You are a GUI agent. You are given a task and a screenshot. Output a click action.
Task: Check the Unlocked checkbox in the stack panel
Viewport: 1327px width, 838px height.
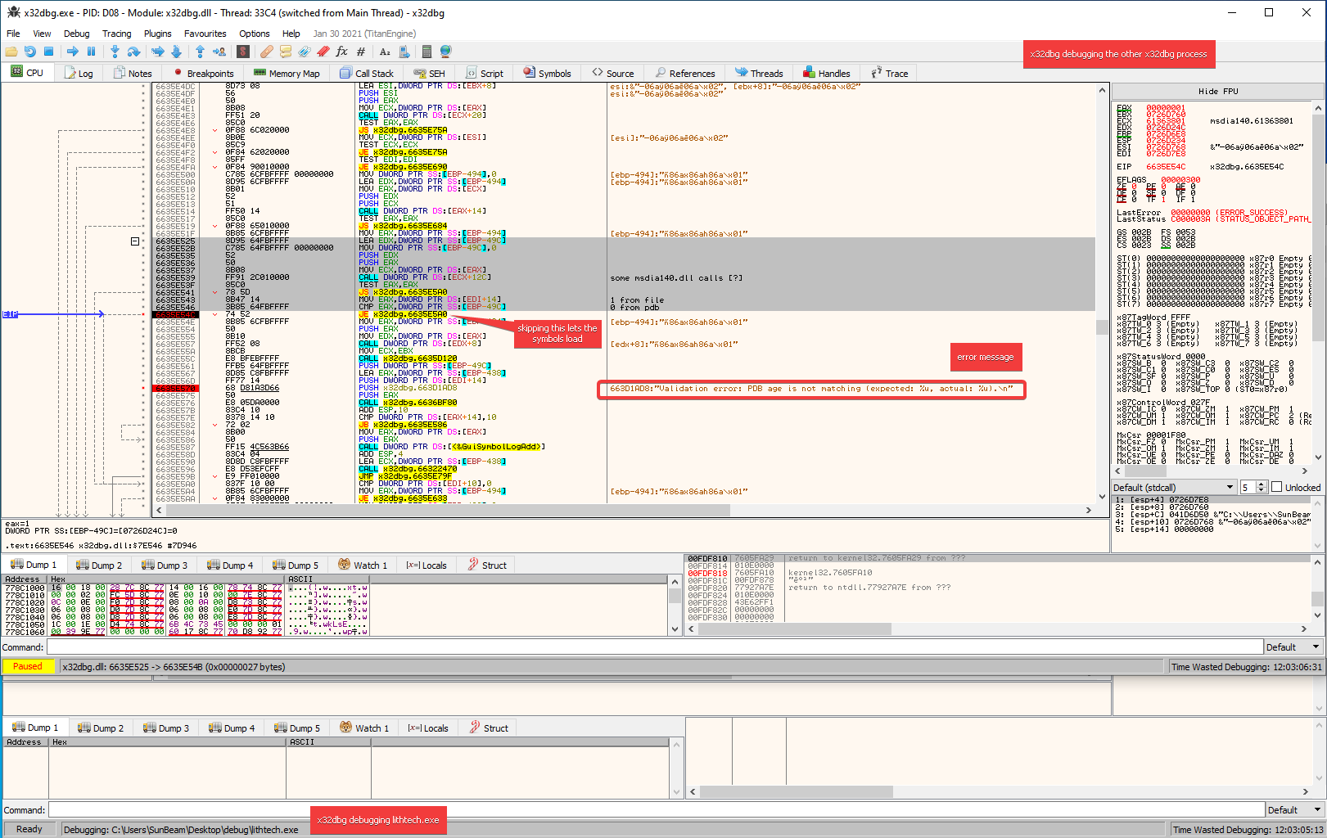tap(1276, 486)
